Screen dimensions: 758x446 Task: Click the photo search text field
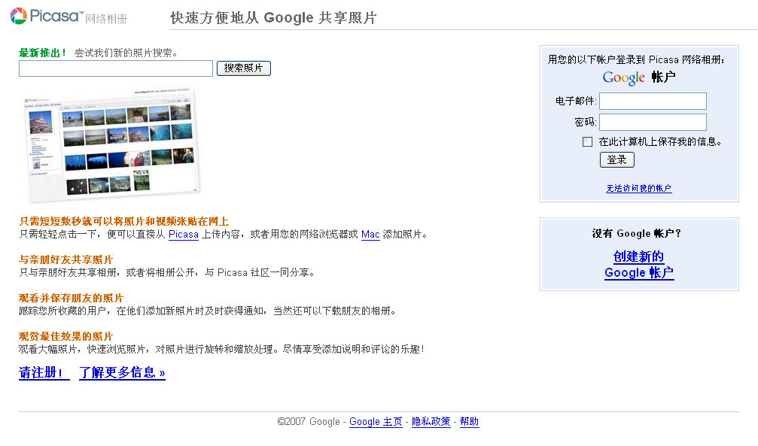[115, 68]
